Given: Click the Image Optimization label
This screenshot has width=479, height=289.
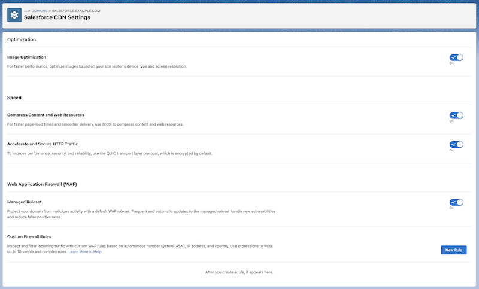Looking at the screenshot, I should pyautogui.click(x=26, y=57).
